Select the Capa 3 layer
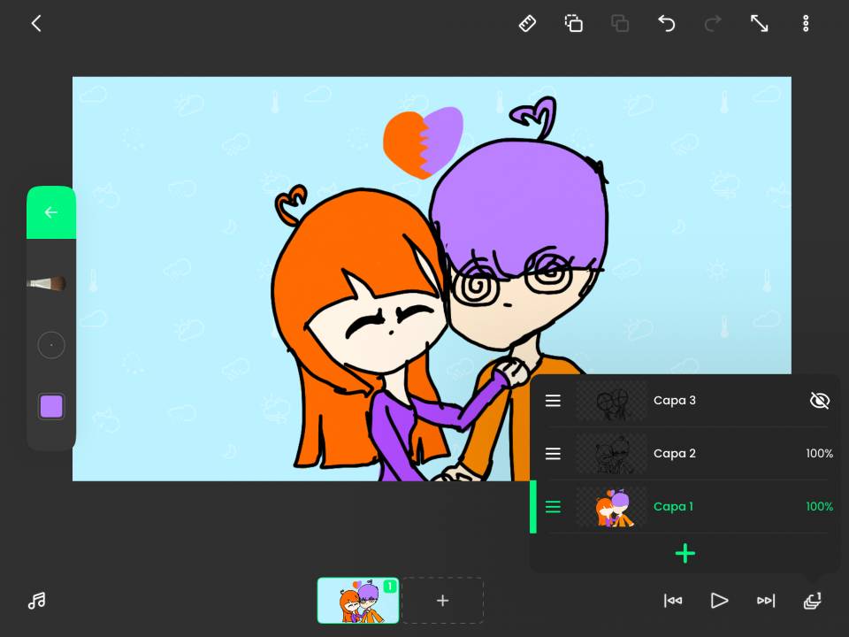This screenshot has height=637, width=849. click(x=674, y=401)
